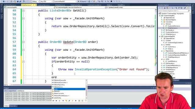Image resolution: width=195 pixels, height=109 pixels.
Task: Click the Preview Selected Items icon in Solution Explorer
Action: point(188,8)
